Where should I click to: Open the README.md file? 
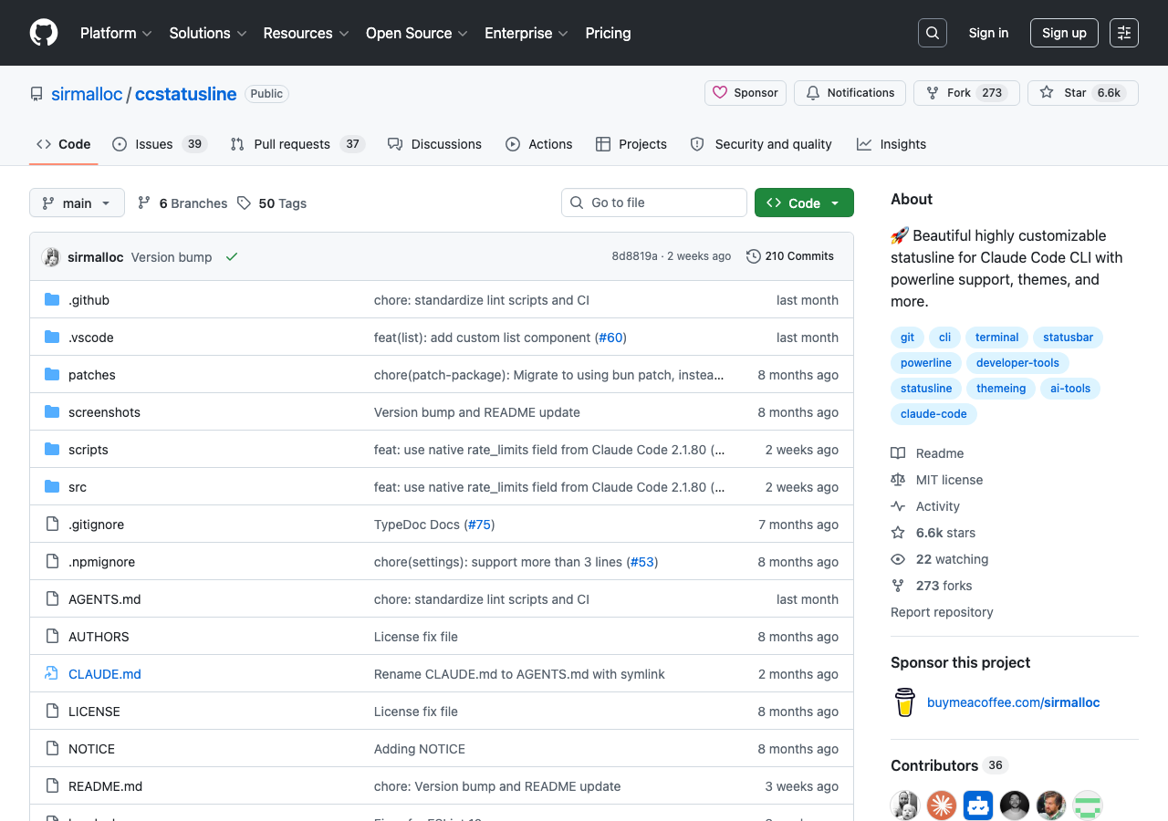pos(105,786)
